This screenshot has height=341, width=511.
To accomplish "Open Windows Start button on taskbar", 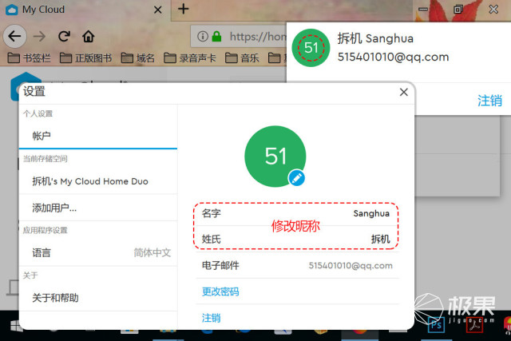I will point(16,325).
